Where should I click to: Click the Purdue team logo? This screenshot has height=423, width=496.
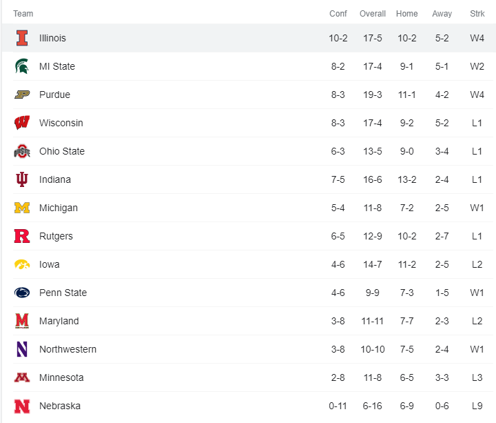(x=22, y=95)
